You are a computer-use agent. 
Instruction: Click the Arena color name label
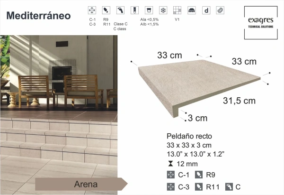[86, 184]
